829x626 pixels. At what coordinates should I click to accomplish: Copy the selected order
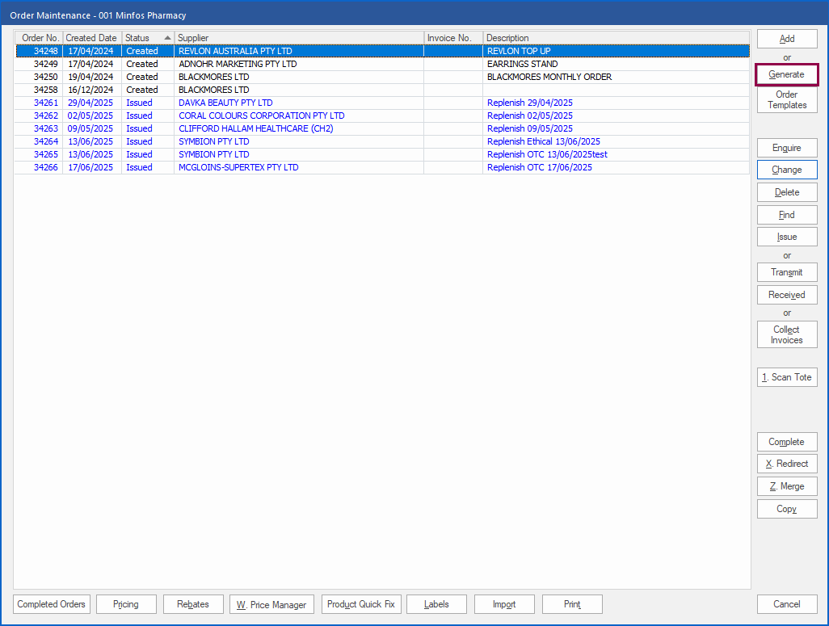[x=787, y=509]
